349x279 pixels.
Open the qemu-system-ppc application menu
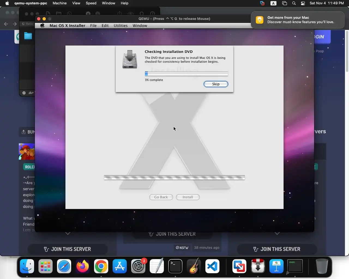point(31,3)
